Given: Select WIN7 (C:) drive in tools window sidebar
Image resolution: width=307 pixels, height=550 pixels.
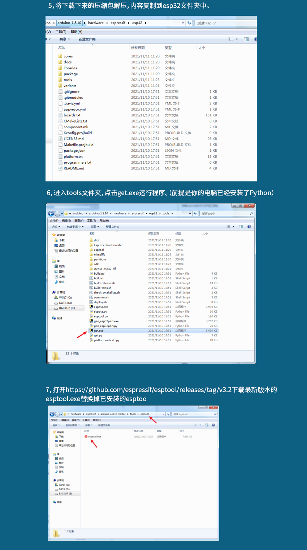Looking at the screenshot, I should point(65,297).
